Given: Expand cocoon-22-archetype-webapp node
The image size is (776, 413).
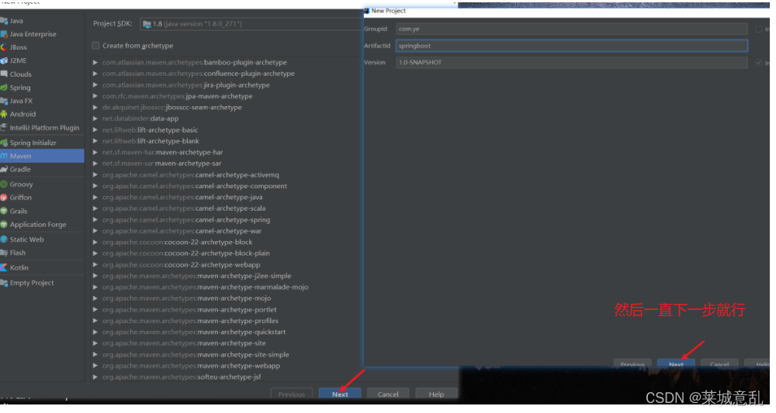Looking at the screenshot, I should (95, 265).
